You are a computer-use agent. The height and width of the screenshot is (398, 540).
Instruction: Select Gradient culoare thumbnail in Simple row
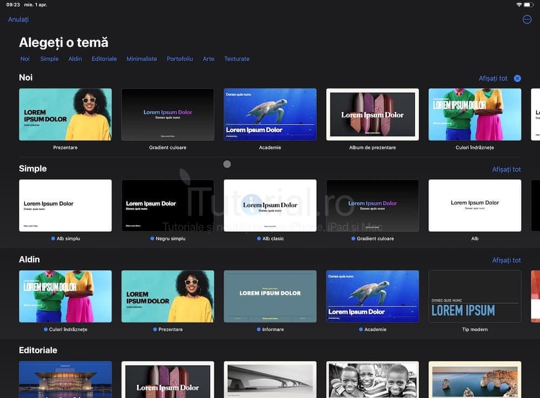372,205
